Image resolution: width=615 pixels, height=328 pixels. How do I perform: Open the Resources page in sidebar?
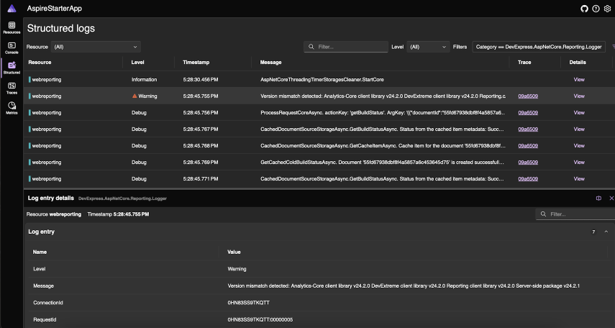tap(12, 27)
